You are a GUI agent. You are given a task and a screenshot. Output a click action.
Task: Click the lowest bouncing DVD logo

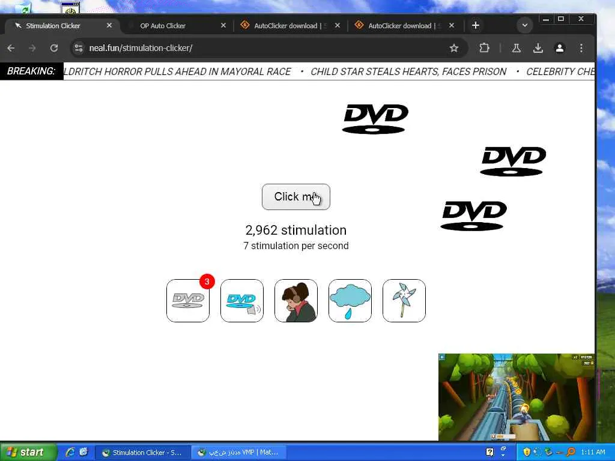474,215
